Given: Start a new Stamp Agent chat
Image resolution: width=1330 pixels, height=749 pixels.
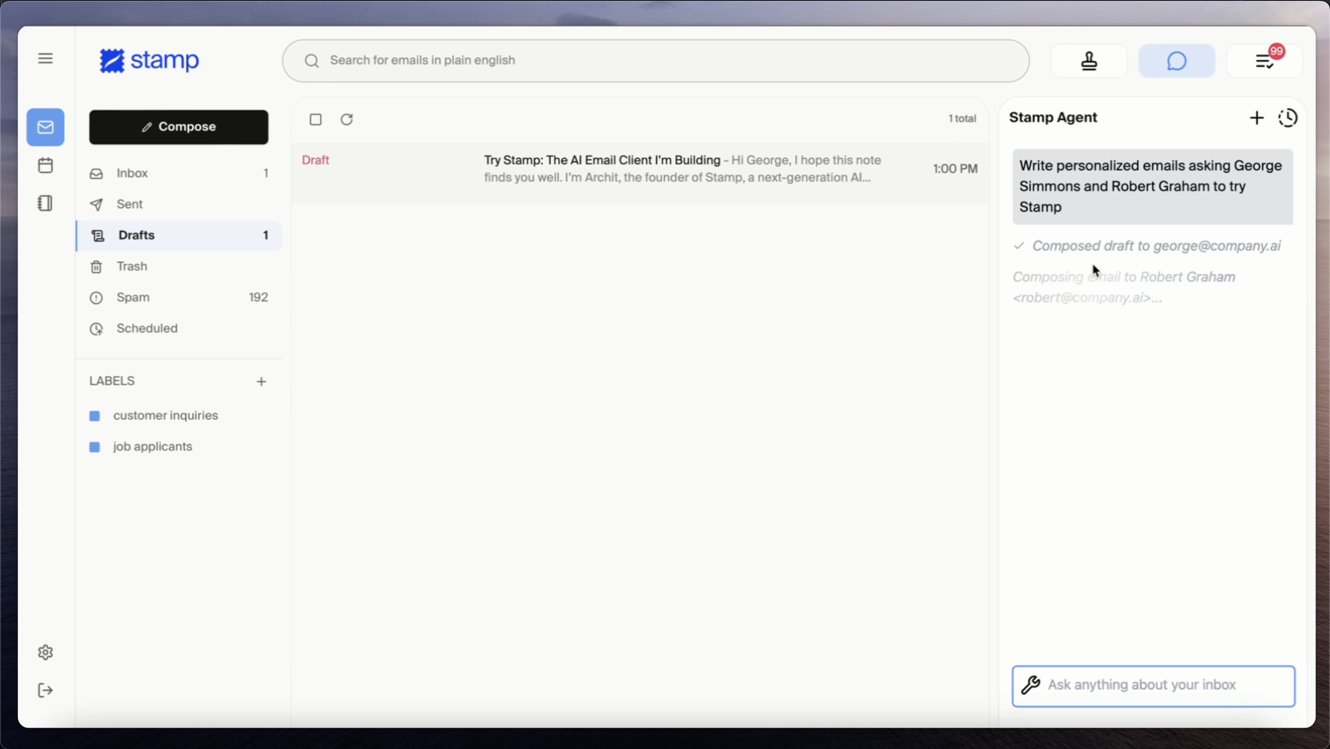Looking at the screenshot, I should coord(1256,118).
